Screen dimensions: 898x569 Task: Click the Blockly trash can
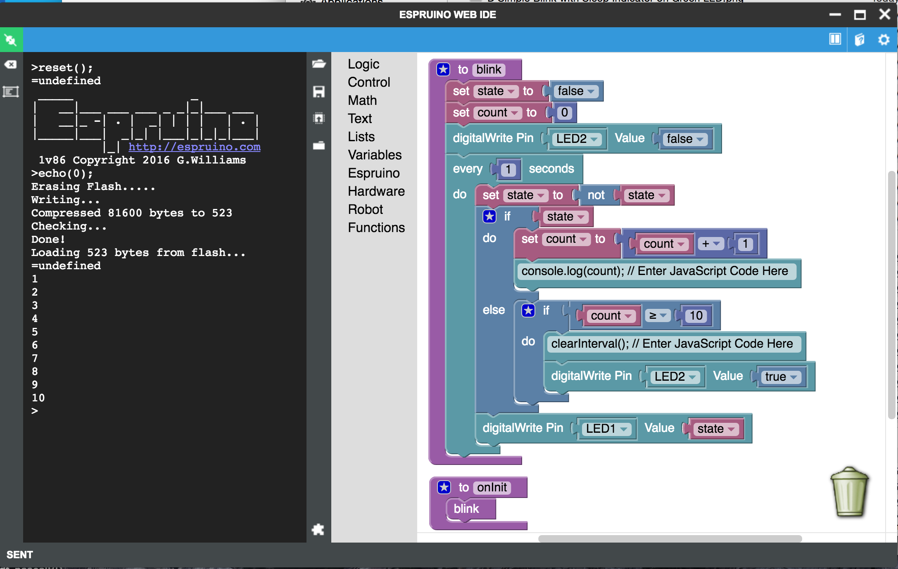[849, 491]
